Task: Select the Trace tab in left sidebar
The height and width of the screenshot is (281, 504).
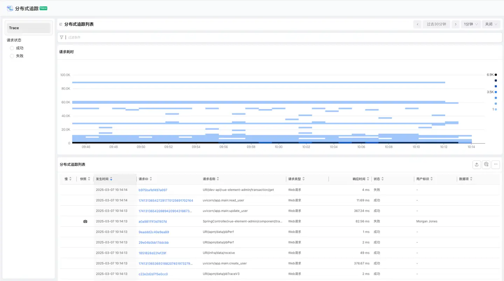Action: click(29, 28)
